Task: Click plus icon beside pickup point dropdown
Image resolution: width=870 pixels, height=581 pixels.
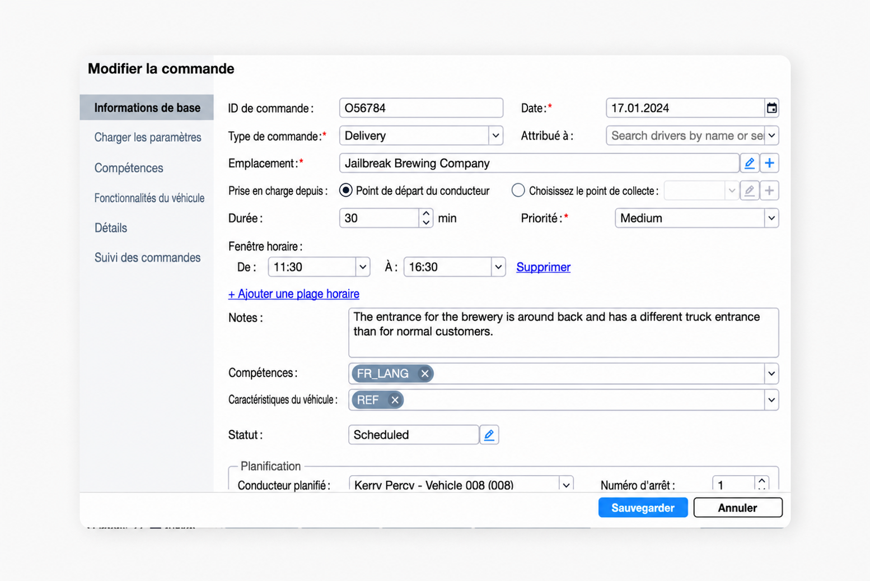Action: click(x=769, y=190)
